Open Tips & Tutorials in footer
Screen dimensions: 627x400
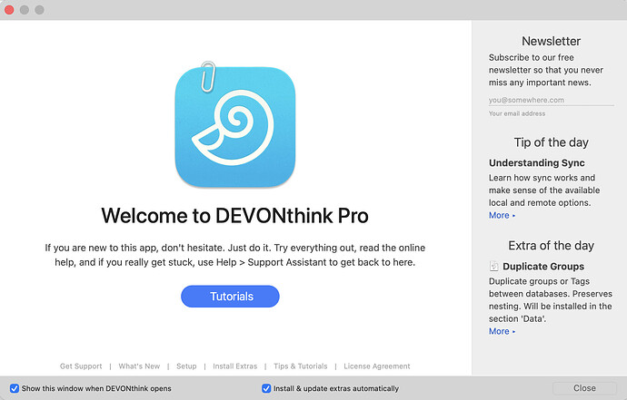(300, 366)
